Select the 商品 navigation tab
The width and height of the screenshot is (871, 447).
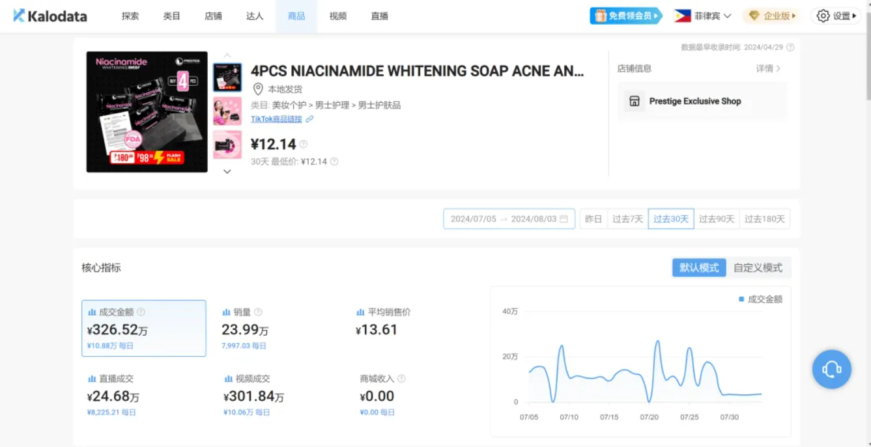(296, 16)
